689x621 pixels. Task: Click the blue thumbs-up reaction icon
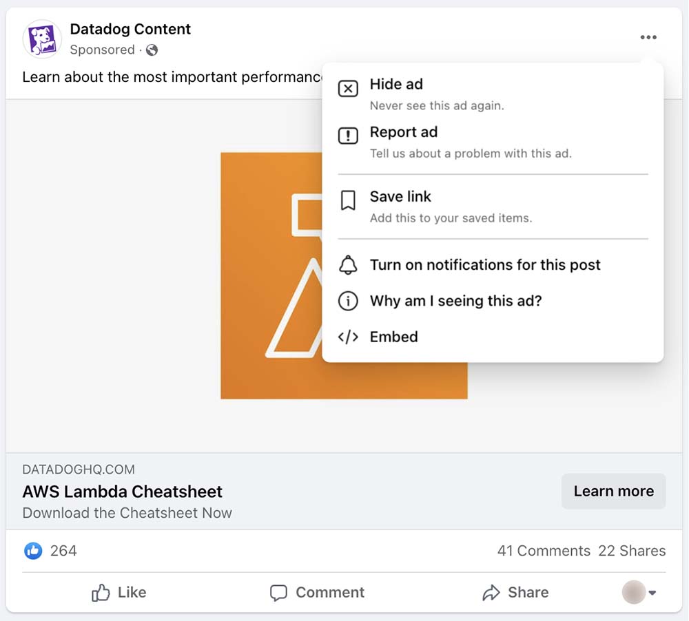33,551
